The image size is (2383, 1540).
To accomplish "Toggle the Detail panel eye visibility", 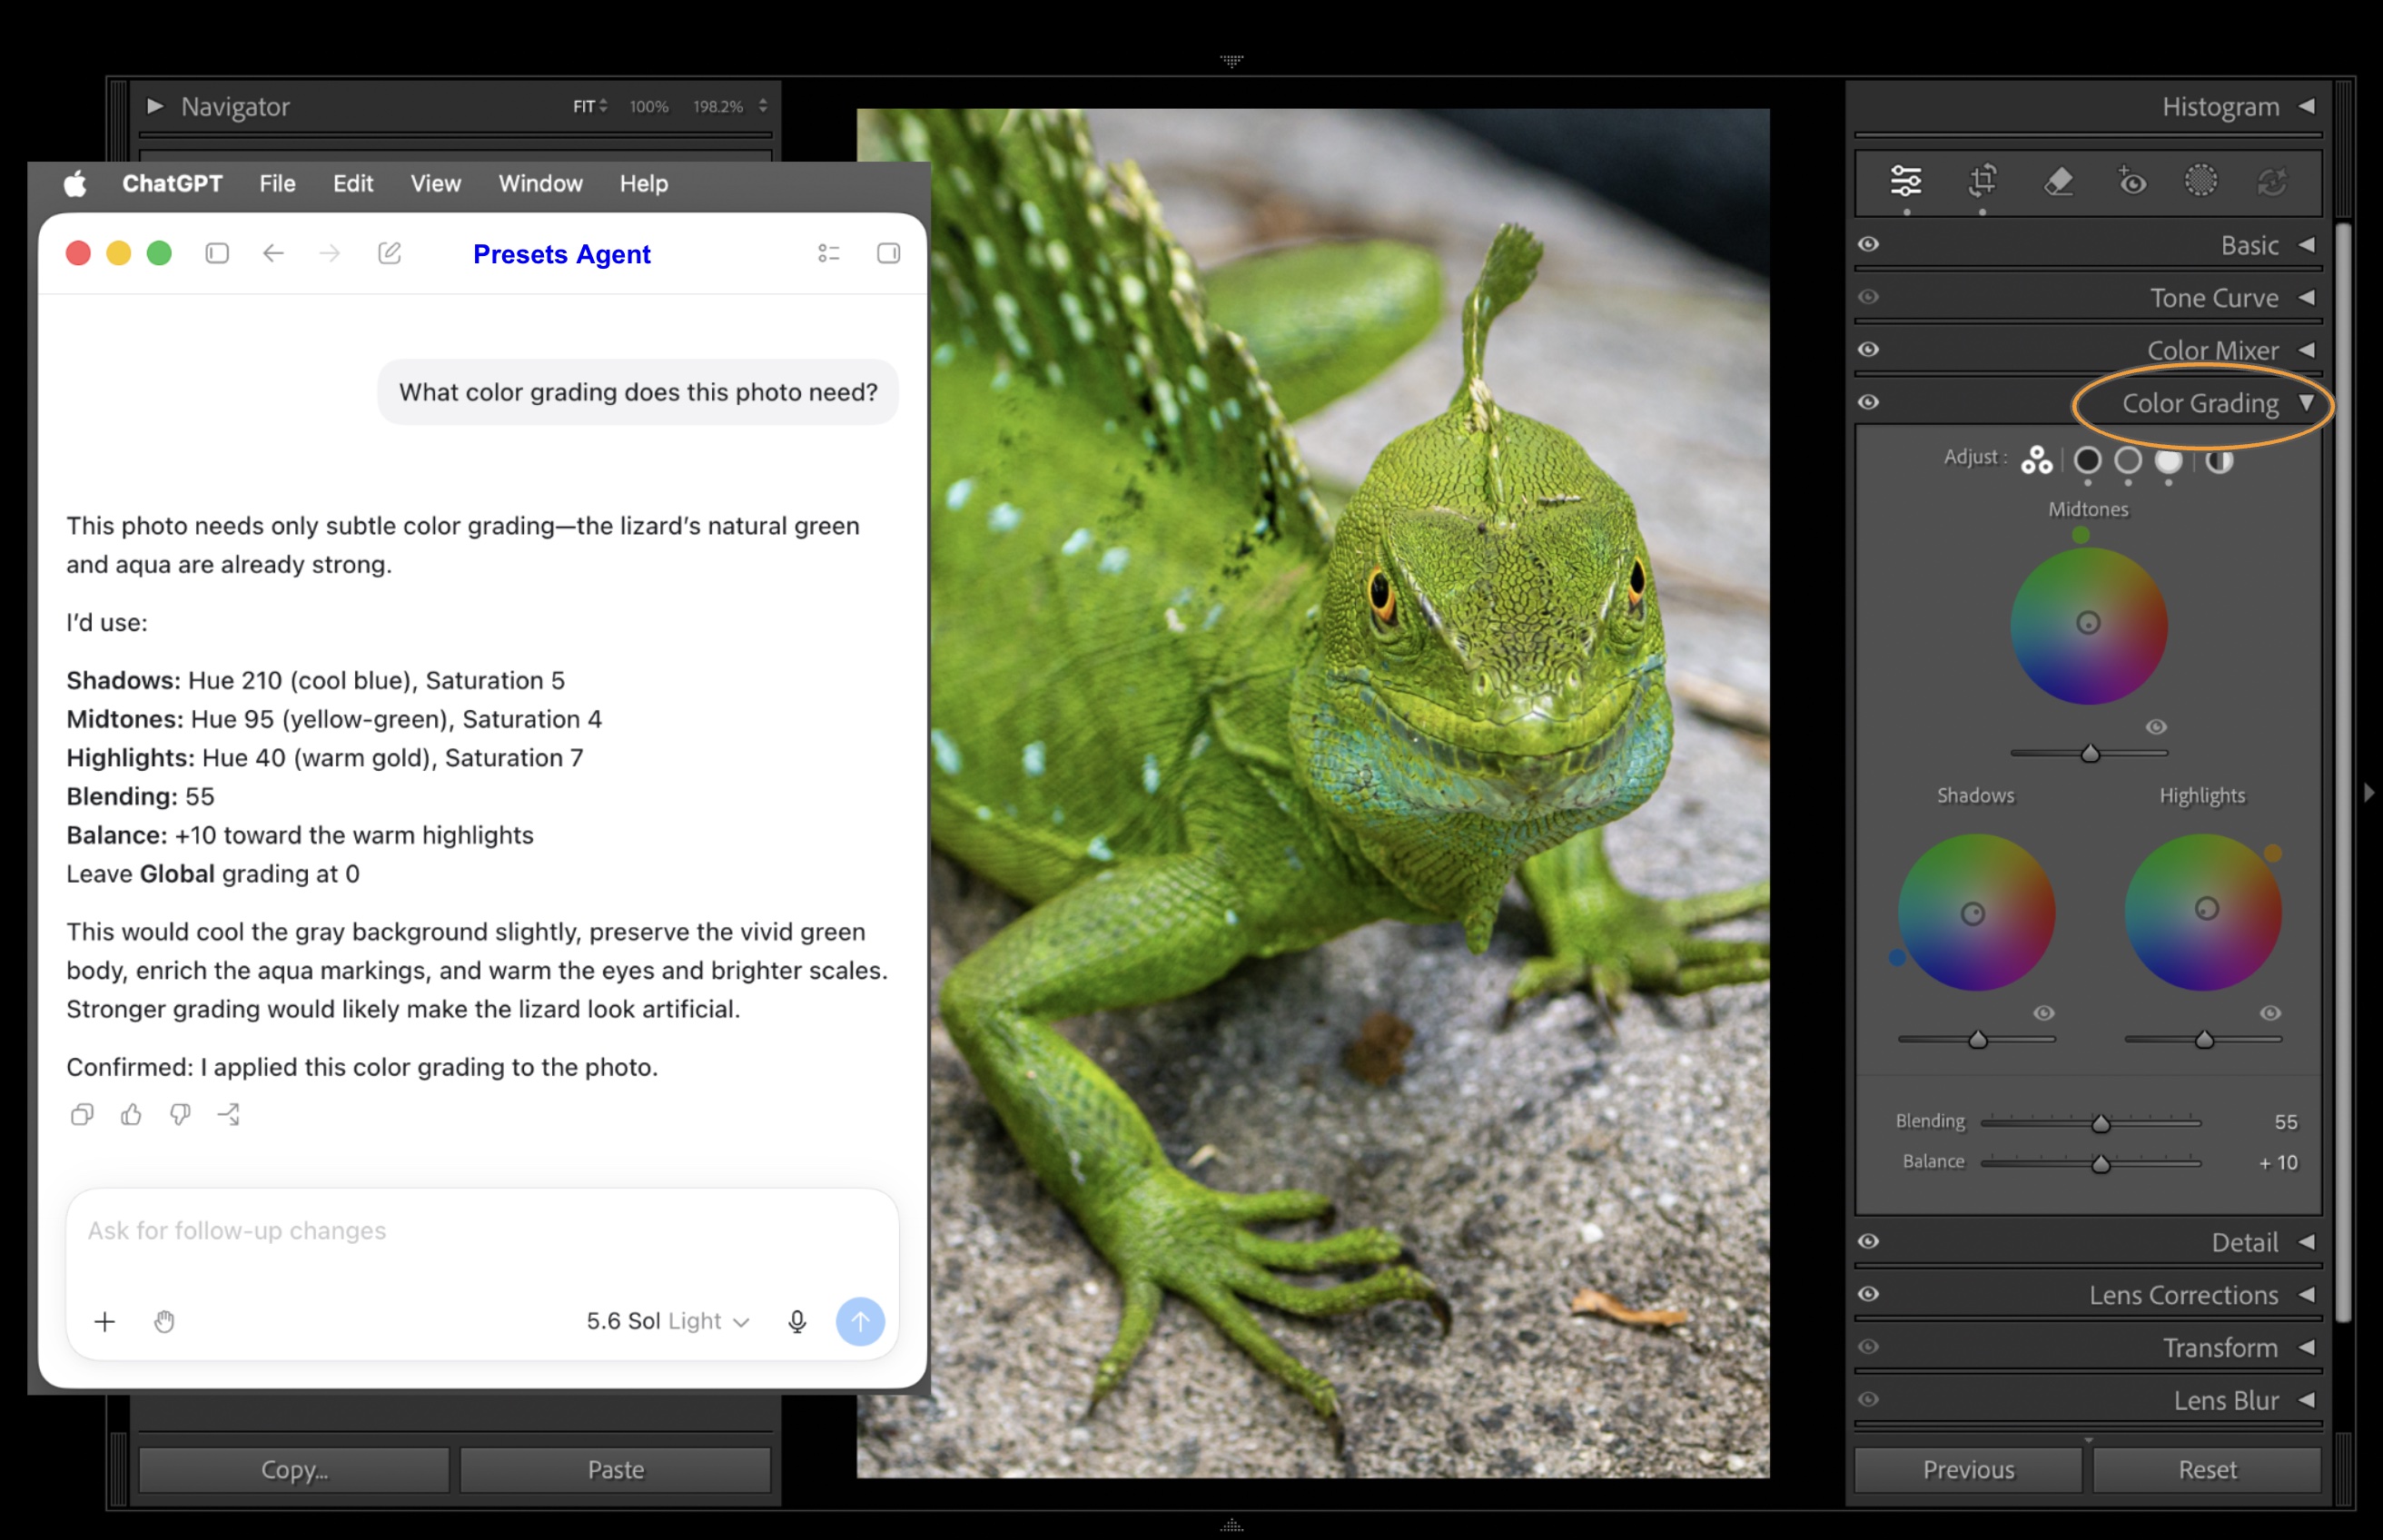I will 1868,1241.
